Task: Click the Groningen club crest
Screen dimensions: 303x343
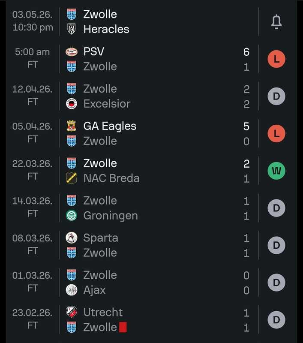Action: coord(71,216)
